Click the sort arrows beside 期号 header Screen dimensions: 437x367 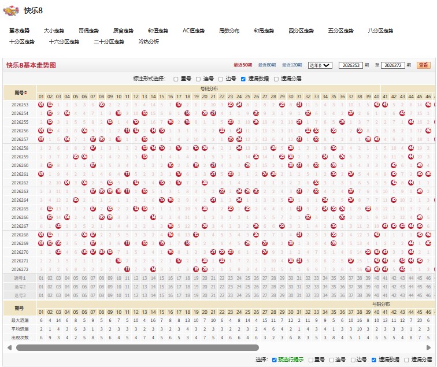click(25, 92)
